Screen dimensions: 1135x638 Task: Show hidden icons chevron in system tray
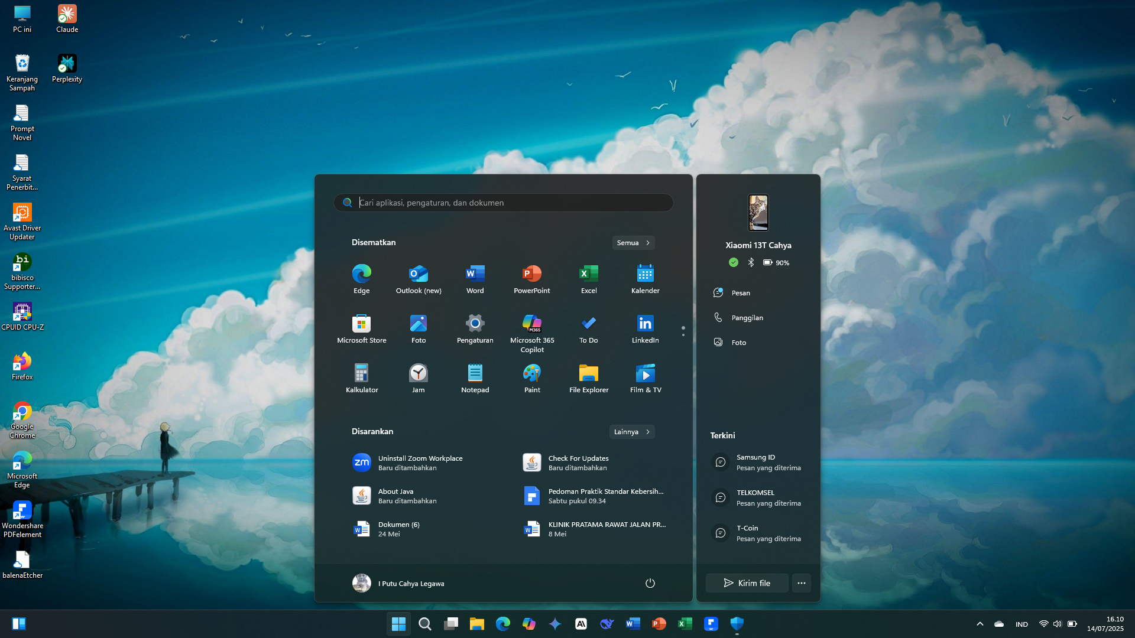pos(980,624)
